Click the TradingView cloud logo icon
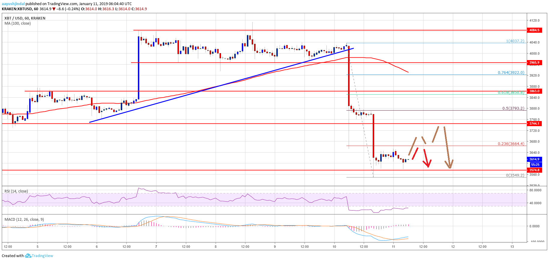The image size is (549, 261). pyautogui.click(x=28, y=256)
